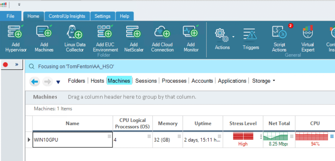Switch to the Sessions view
This screenshot has width=335, height=161.
146,81
